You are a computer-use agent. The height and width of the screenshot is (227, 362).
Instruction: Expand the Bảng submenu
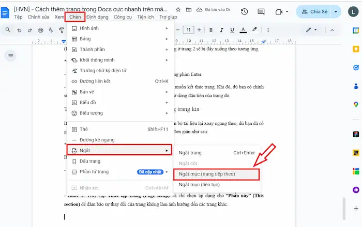click(120, 39)
